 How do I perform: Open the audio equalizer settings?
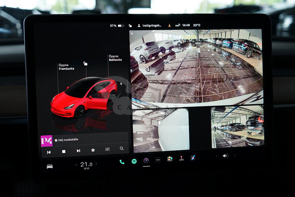click(107, 149)
